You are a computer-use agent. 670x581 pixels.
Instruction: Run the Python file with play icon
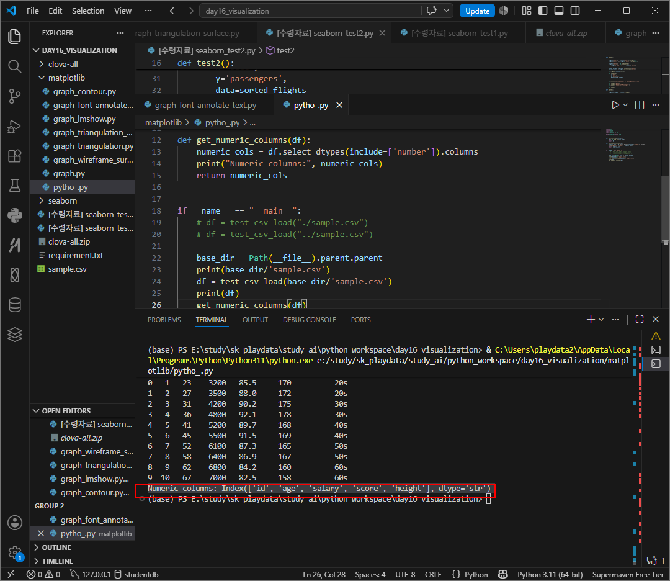click(615, 105)
